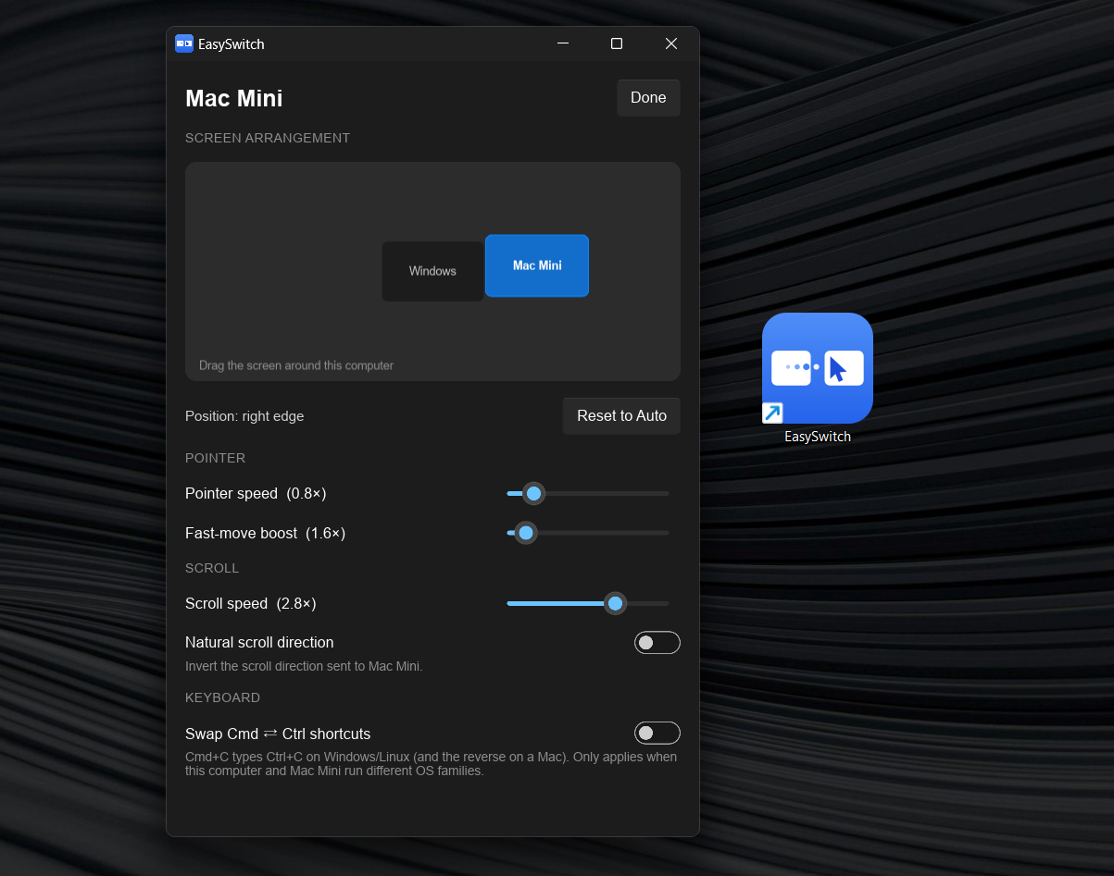The height and width of the screenshot is (876, 1114).
Task: Select the Windows screen tile
Action: 432,271
